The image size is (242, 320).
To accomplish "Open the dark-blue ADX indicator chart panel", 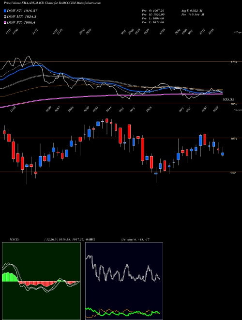I will (124, 281).
